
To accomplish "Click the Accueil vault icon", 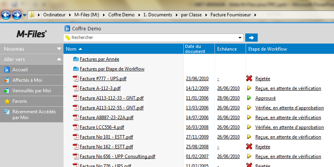I will point(7,70).
